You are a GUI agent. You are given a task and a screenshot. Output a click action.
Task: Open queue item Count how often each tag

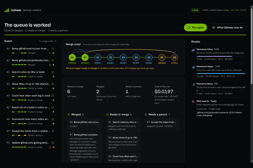tap(30, 98)
